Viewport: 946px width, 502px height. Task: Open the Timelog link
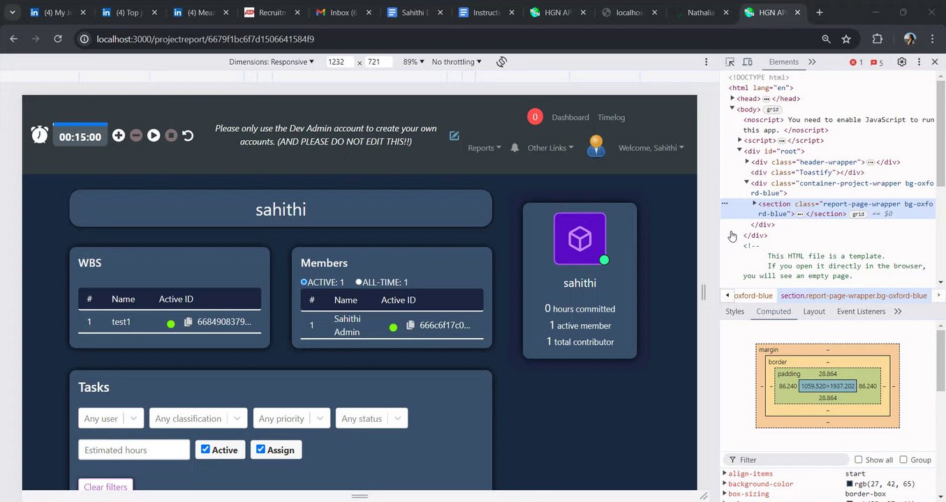coord(612,117)
